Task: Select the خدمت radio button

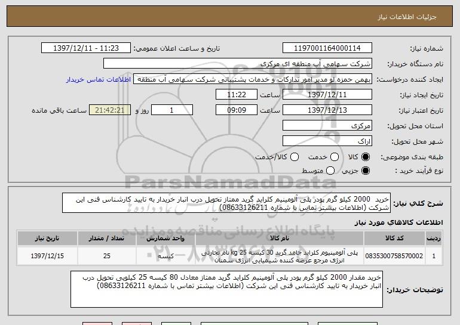Action: (x=335, y=157)
